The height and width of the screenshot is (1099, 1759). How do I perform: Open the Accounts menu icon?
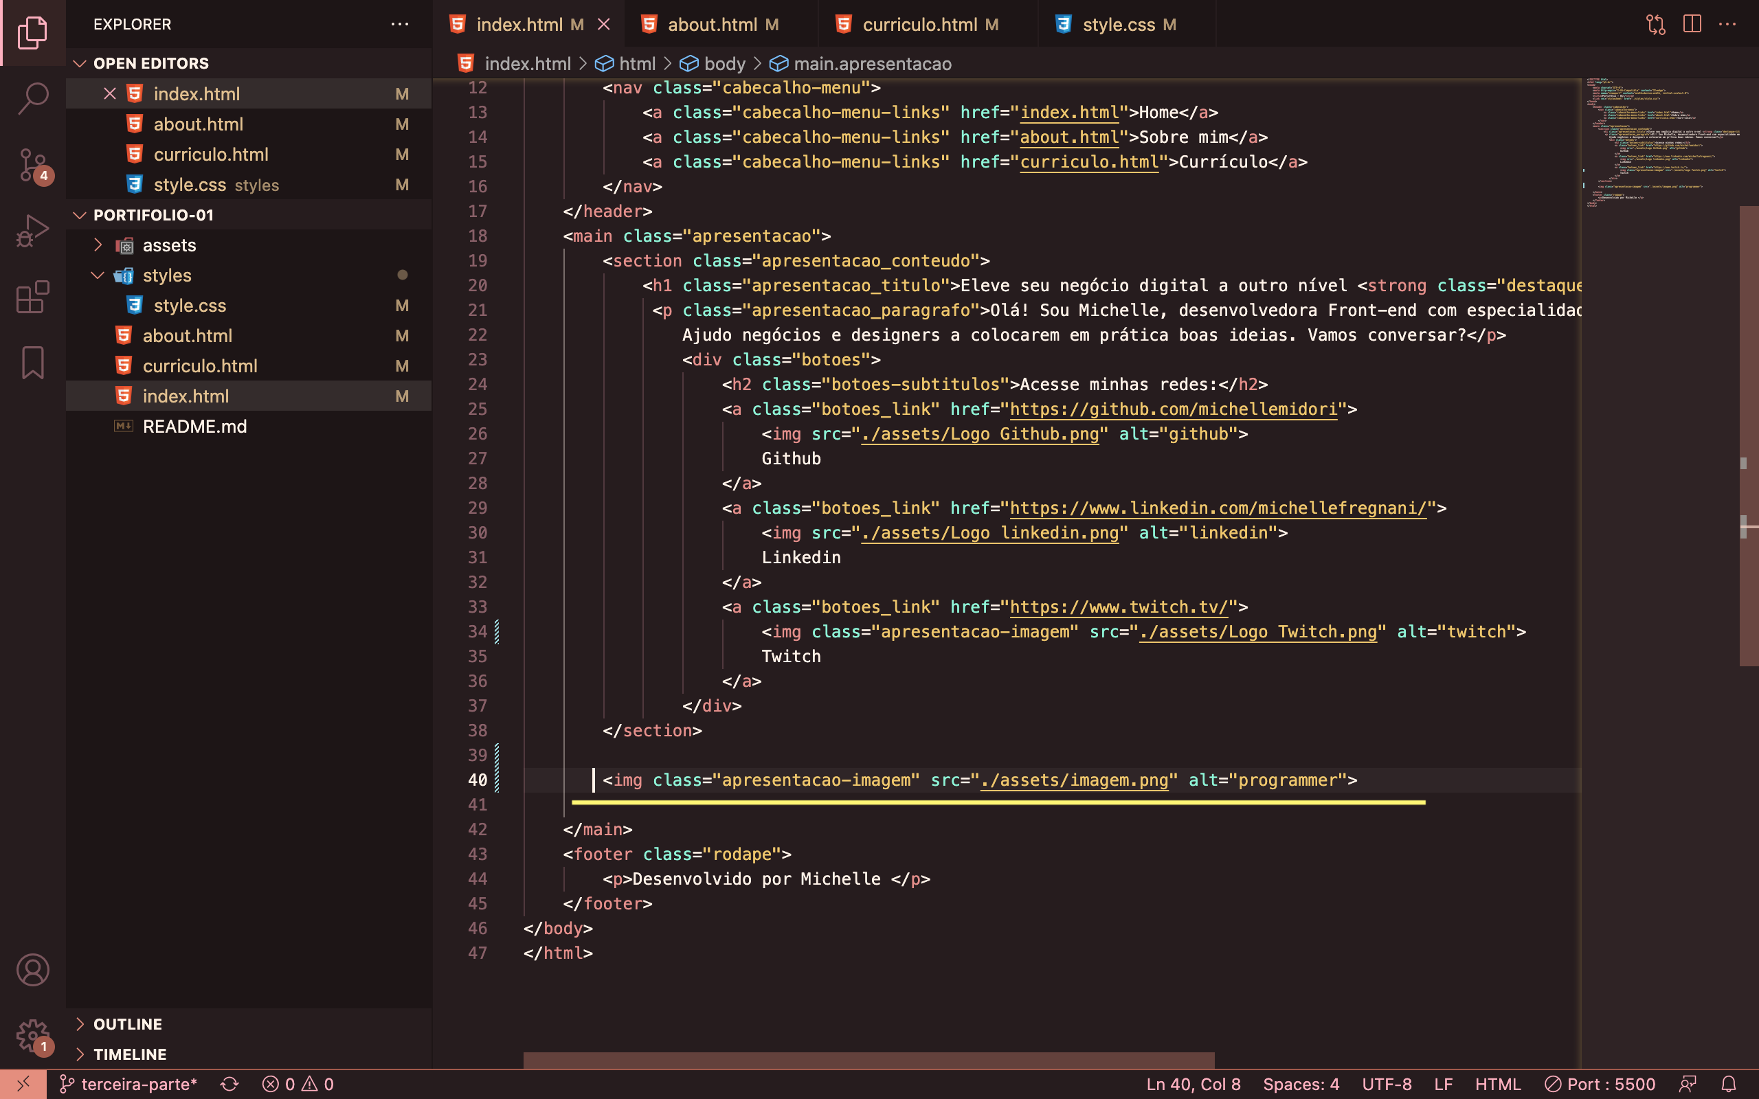33,970
